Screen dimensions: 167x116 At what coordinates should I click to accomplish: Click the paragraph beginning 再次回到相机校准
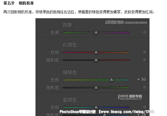click(x=79, y=12)
